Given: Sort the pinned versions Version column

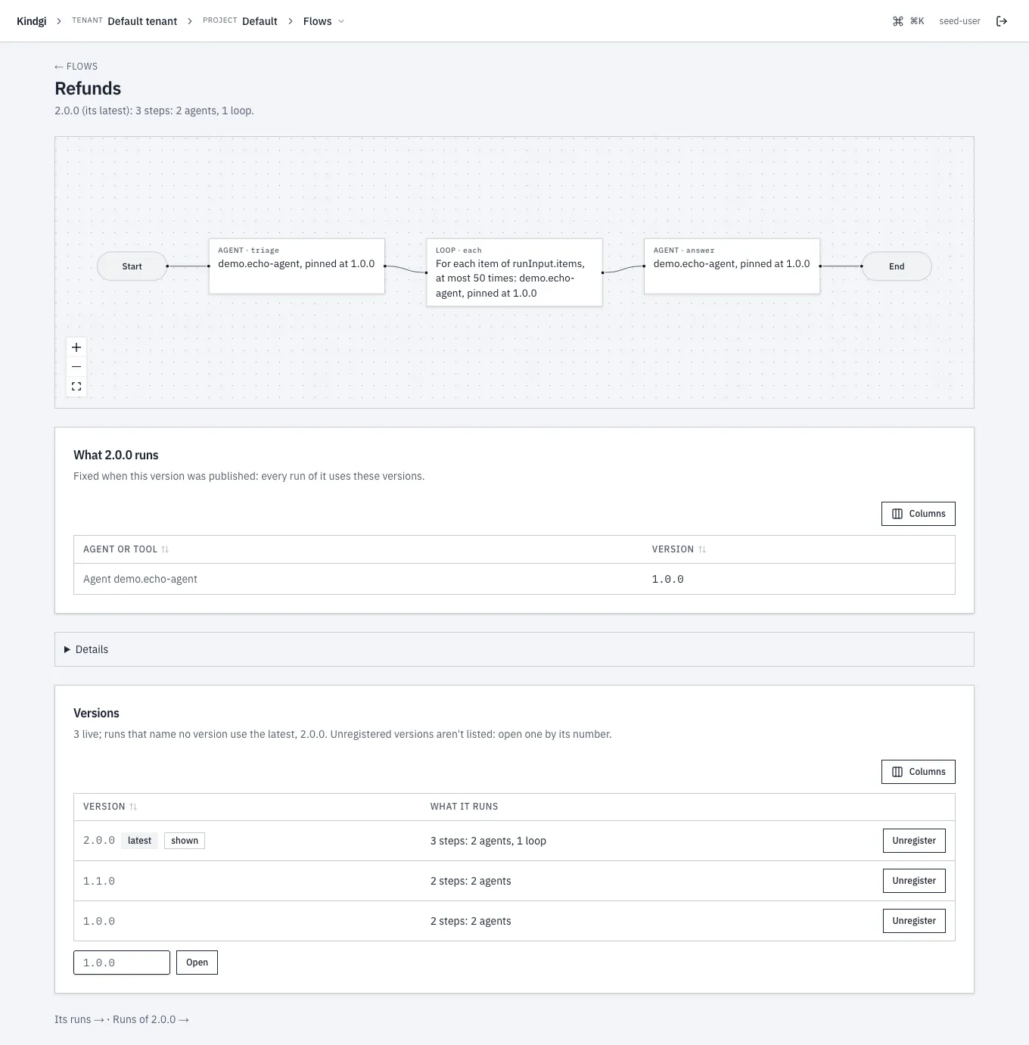Looking at the screenshot, I should (x=679, y=549).
